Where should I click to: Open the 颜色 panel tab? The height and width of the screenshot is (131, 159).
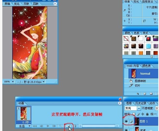[128, 33]
